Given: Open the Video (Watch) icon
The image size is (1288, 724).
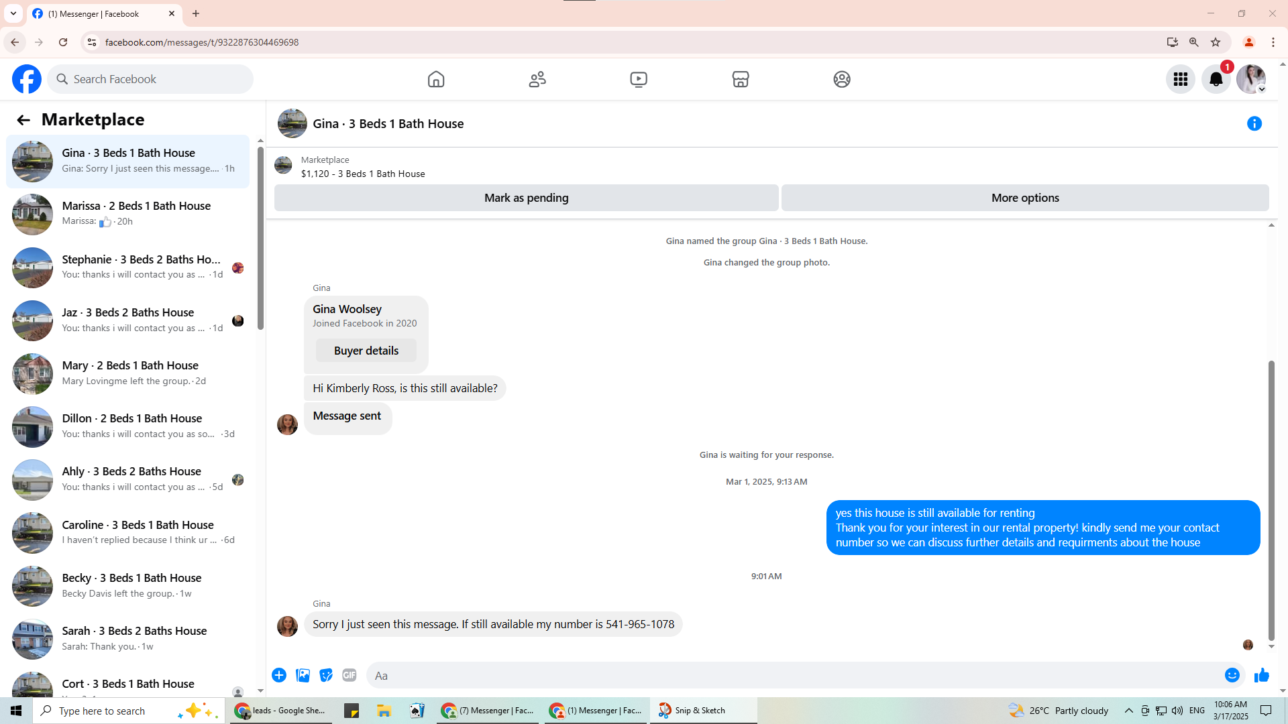Looking at the screenshot, I should coord(639,79).
